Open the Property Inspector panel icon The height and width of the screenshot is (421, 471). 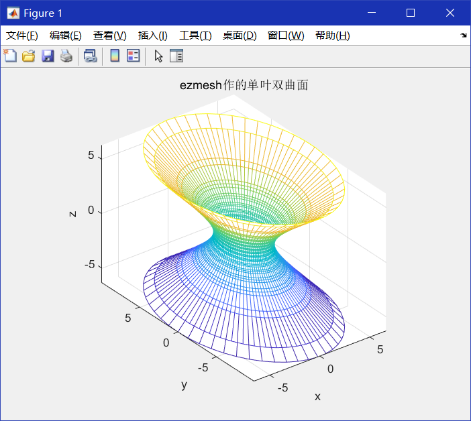(176, 56)
